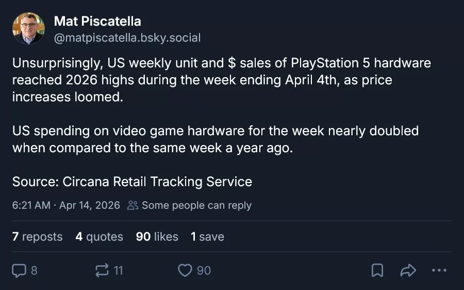View the 4 quotes list
The width and height of the screenshot is (464, 290).
[99, 237]
